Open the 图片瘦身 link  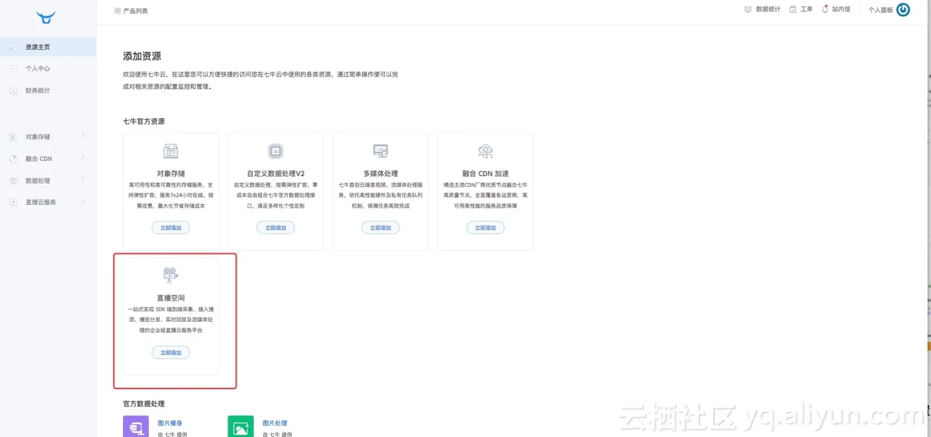170,423
